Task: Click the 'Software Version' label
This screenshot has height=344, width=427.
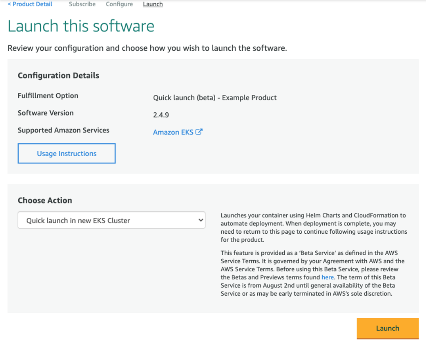Action: (46, 113)
